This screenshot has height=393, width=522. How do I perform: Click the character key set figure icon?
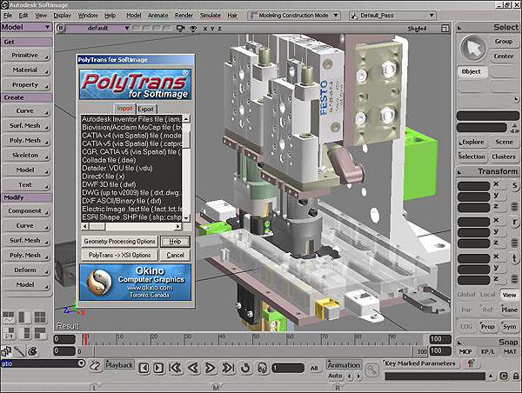(471, 363)
